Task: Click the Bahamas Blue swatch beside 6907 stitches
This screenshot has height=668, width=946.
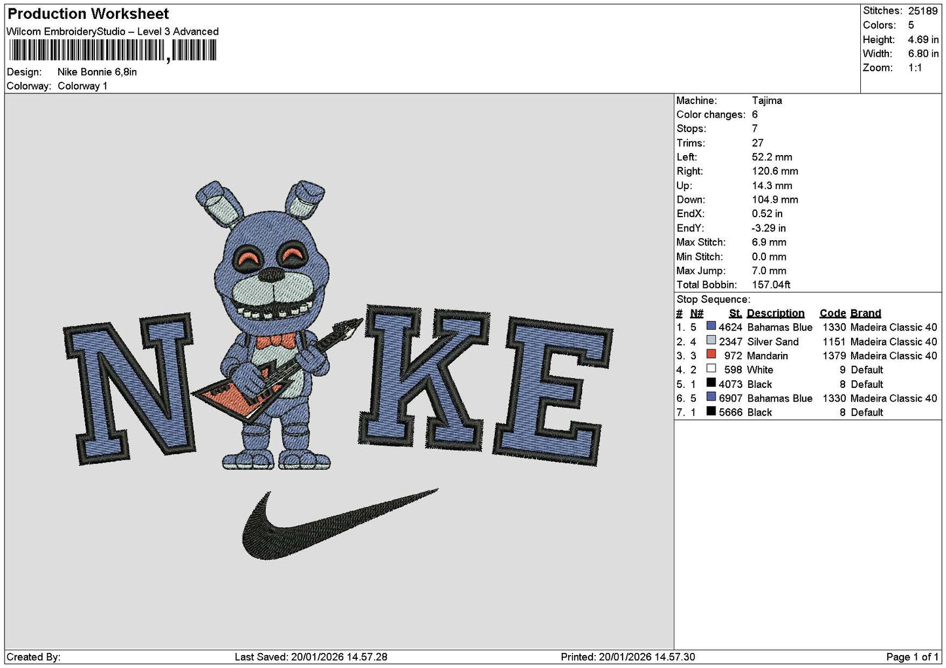Action: click(x=711, y=398)
